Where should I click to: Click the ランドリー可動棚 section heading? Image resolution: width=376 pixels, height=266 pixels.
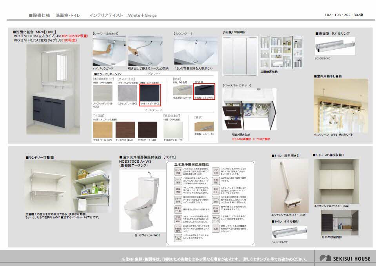pyautogui.click(x=40, y=157)
